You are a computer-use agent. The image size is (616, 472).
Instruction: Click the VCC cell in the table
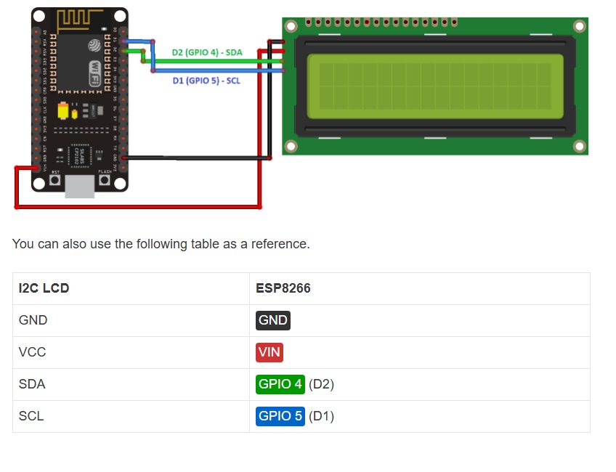tap(32, 352)
